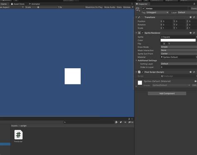Viewport: 197px width, 155px height.
Task: Open the GameObject cube icon picker
Action: 138,9
